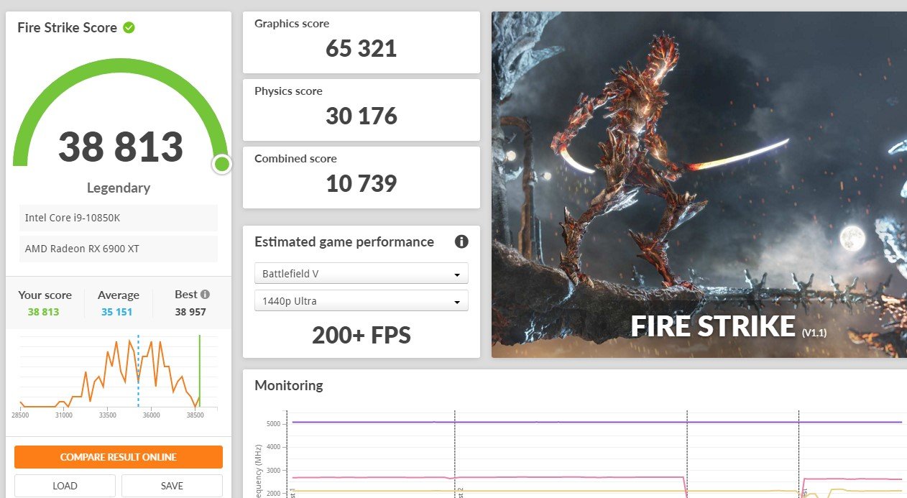This screenshot has width=907, height=498.
Task: Click the Combined score value 10 739
Action: coord(362,184)
